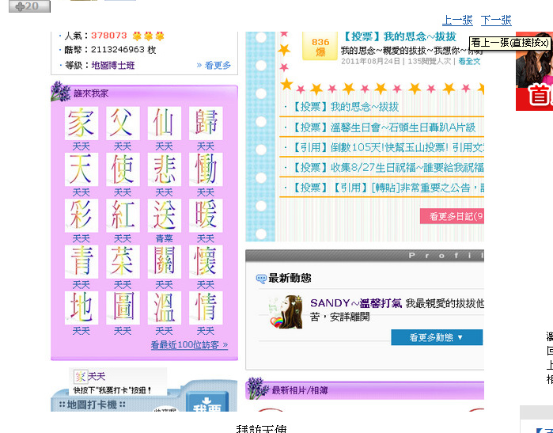Click SANDY~溫馨打氣 user name
The height and width of the screenshot is (433, 553).
click(356, 303)
